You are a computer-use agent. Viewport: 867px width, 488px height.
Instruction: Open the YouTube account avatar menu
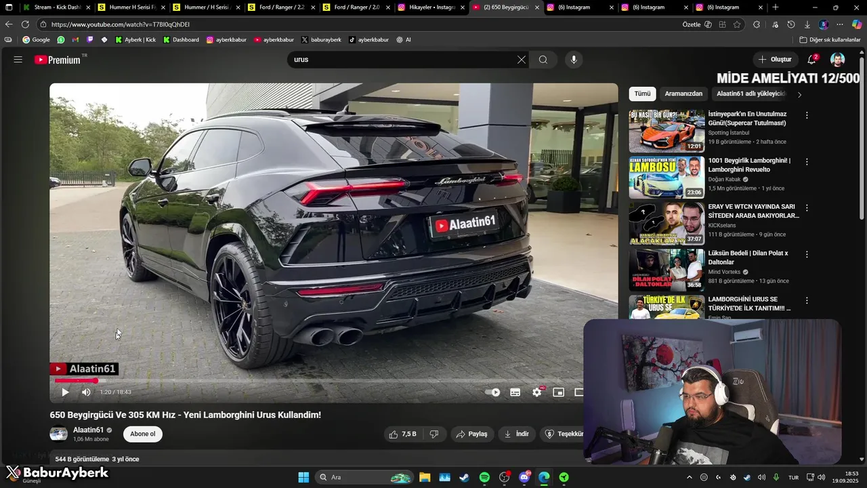click(x=838, y=60)
